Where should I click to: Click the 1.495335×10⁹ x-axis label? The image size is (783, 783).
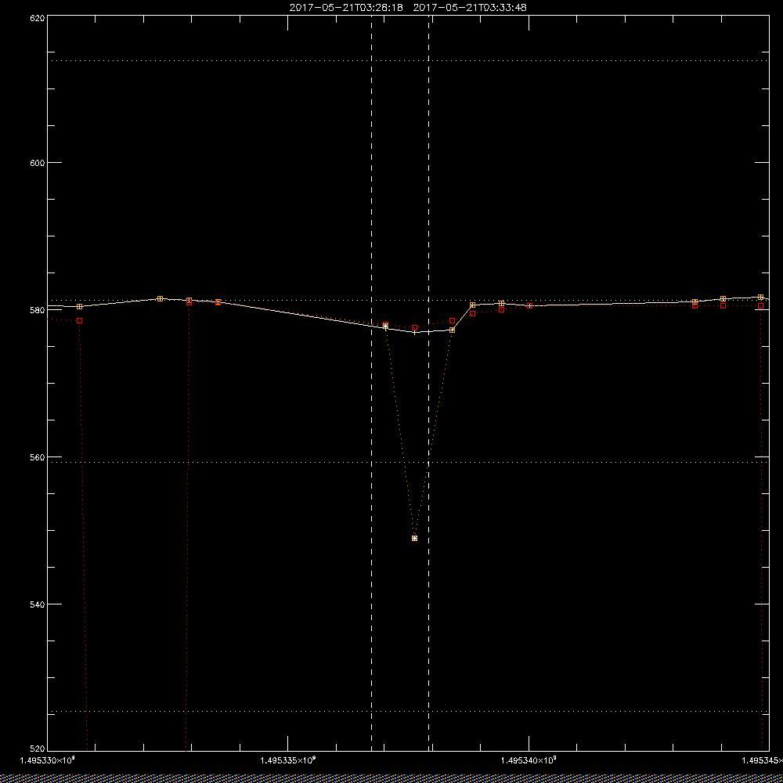click(289, 760)
